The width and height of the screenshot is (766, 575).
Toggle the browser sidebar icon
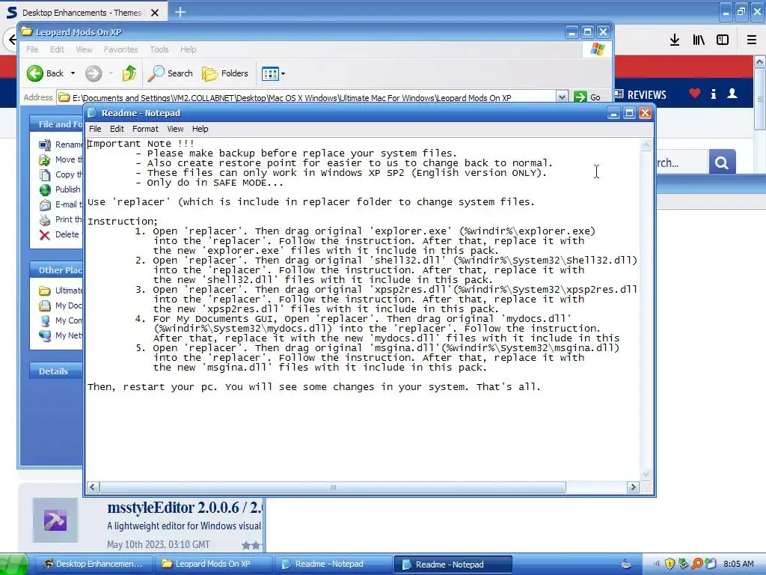coord(723,40)
